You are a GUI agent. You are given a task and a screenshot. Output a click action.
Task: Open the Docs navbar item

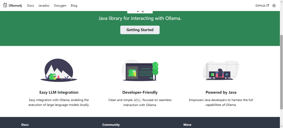30,5
